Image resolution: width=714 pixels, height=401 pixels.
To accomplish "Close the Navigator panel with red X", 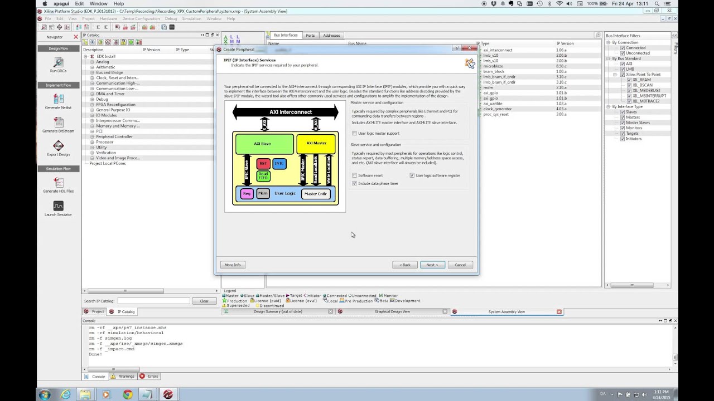I will tap(76, 37).
